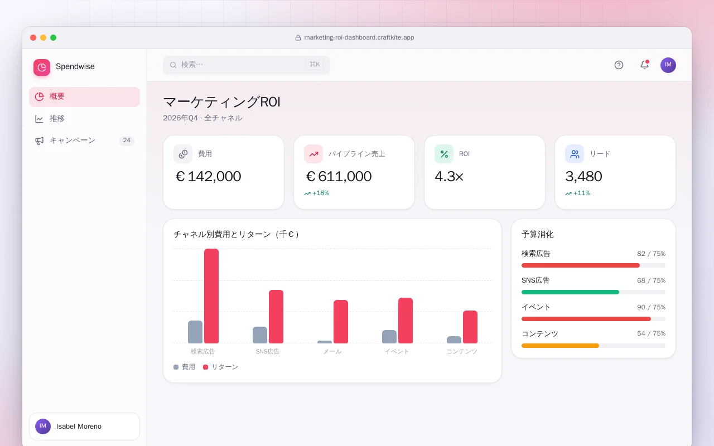Click the ROI percent icon
714x446 pixels.
click(x=444, y=154)
